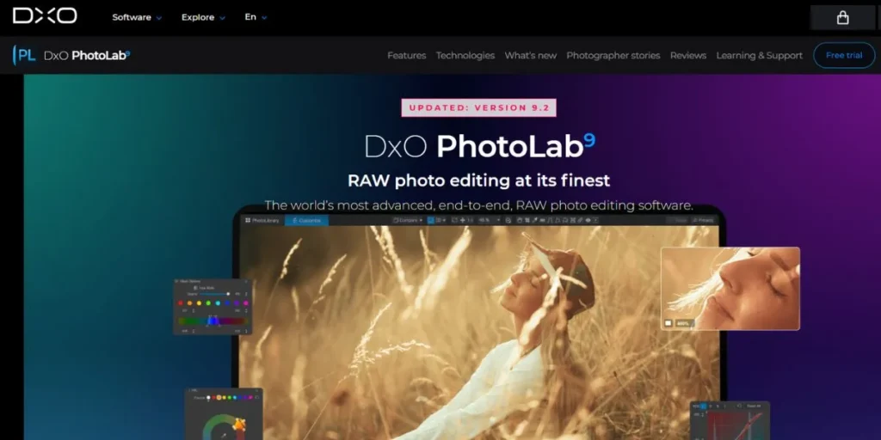Click the orange handle on the HSL color wheel
The width and height of the screenshot is (881, 440).
tap(239, 425)
